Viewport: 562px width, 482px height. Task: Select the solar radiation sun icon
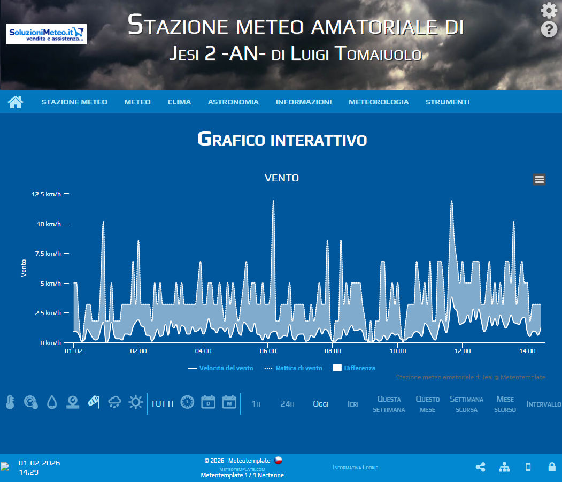[x=136, y=402]
